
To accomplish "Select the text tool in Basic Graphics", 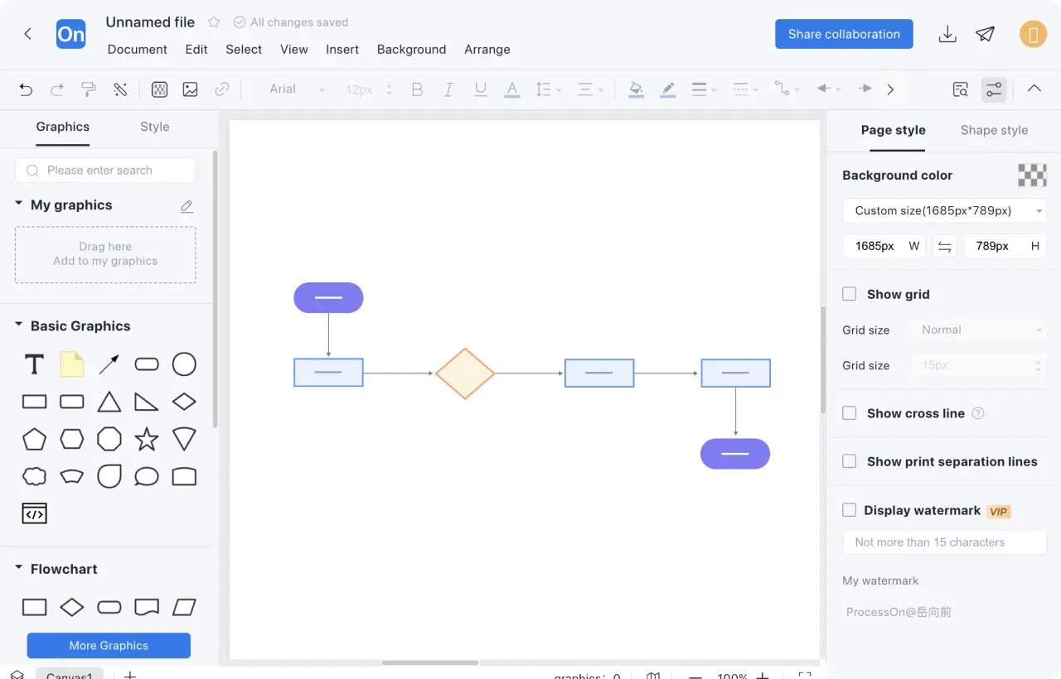I will tap(34, 364).
